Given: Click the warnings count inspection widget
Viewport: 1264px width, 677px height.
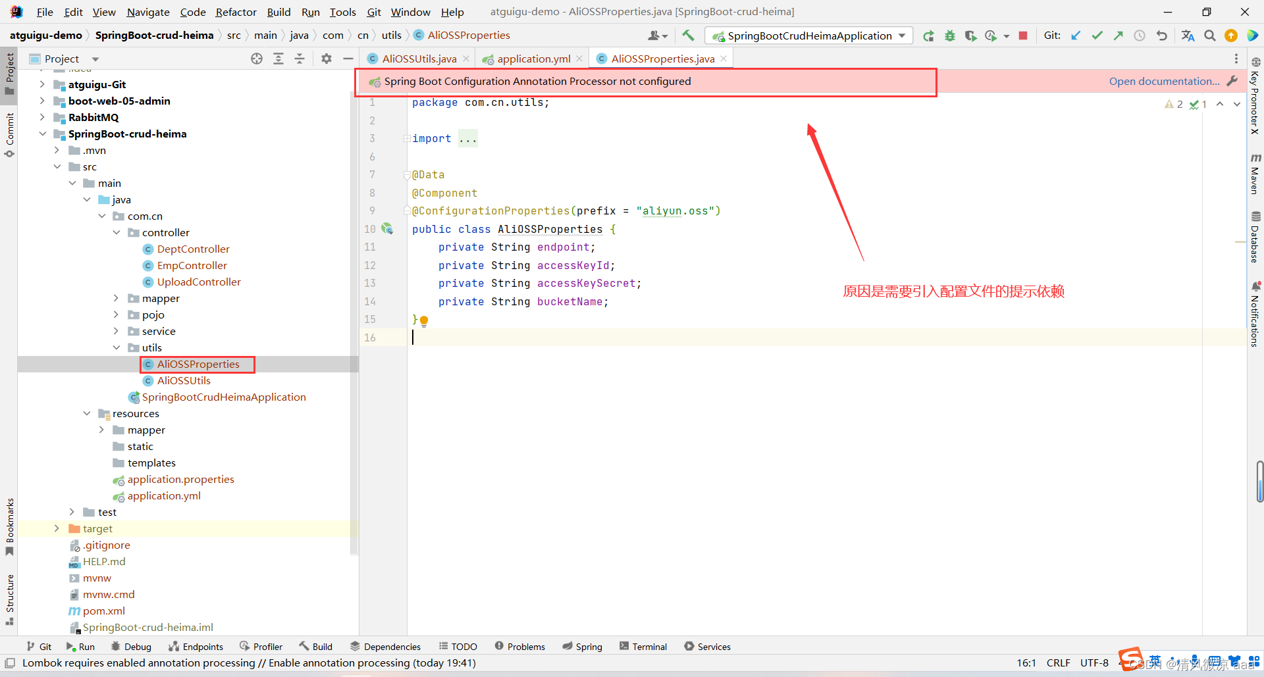Looking at the screenshot, I should coord(1174,104).
